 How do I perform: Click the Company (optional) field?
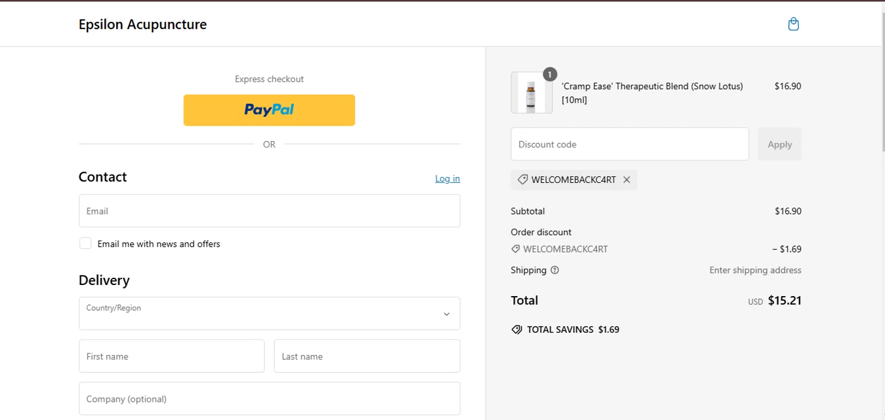[x=270, y=398]
